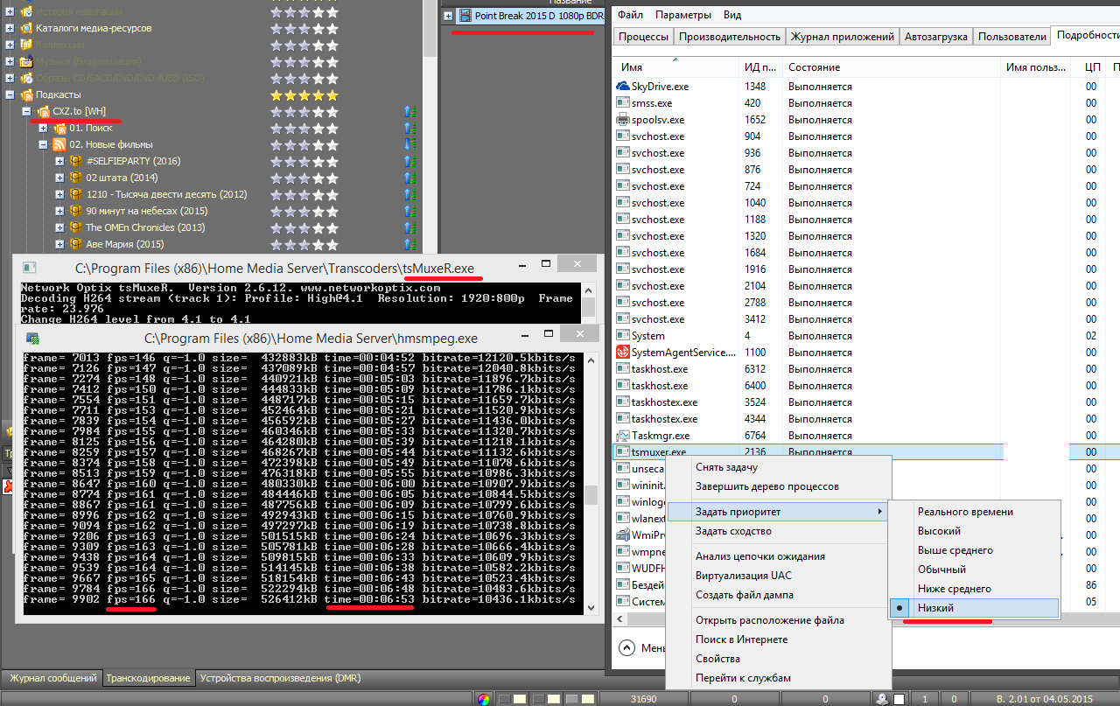Screen dimensions: 1120x706
Task: Click the SkyDrive.exe cloud icon
Action: click(623, 87)
